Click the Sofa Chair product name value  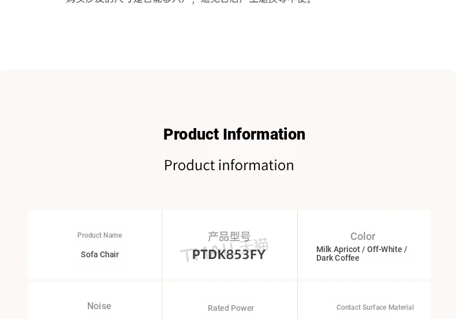click(x=100, y=254)
